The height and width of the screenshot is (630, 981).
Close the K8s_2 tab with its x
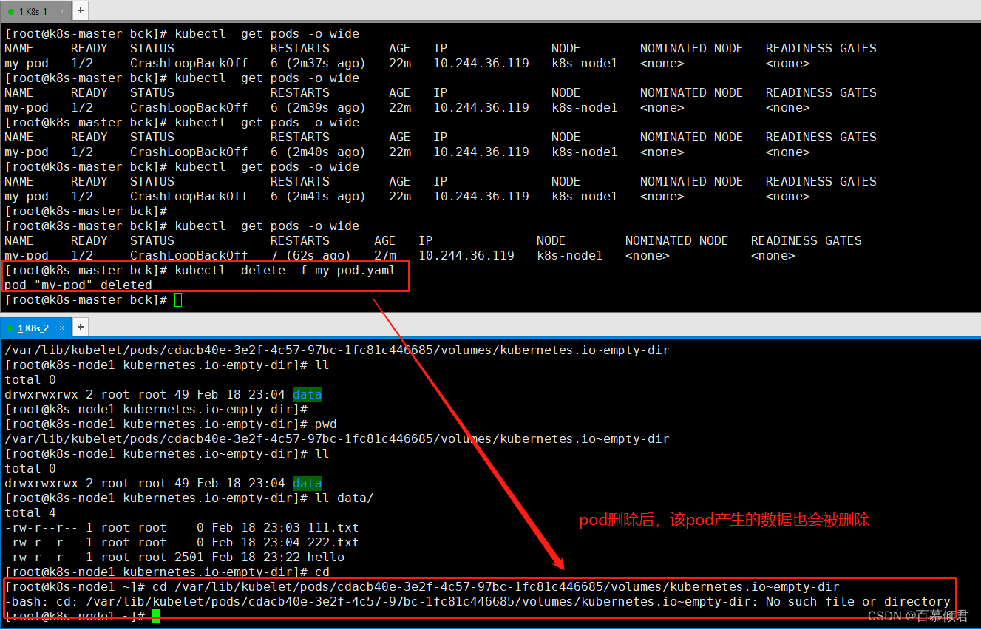tap(62, 328)
